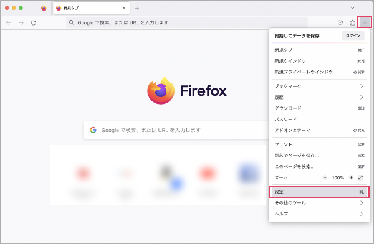
Task: Expand その他のツール submenu
Action: (x=319, y=203)
